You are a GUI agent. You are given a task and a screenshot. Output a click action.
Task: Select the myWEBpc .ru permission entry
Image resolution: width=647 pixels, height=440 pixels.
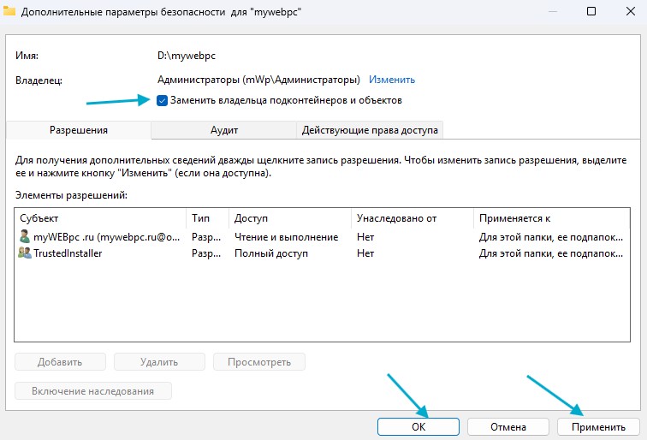coord(322,237)
